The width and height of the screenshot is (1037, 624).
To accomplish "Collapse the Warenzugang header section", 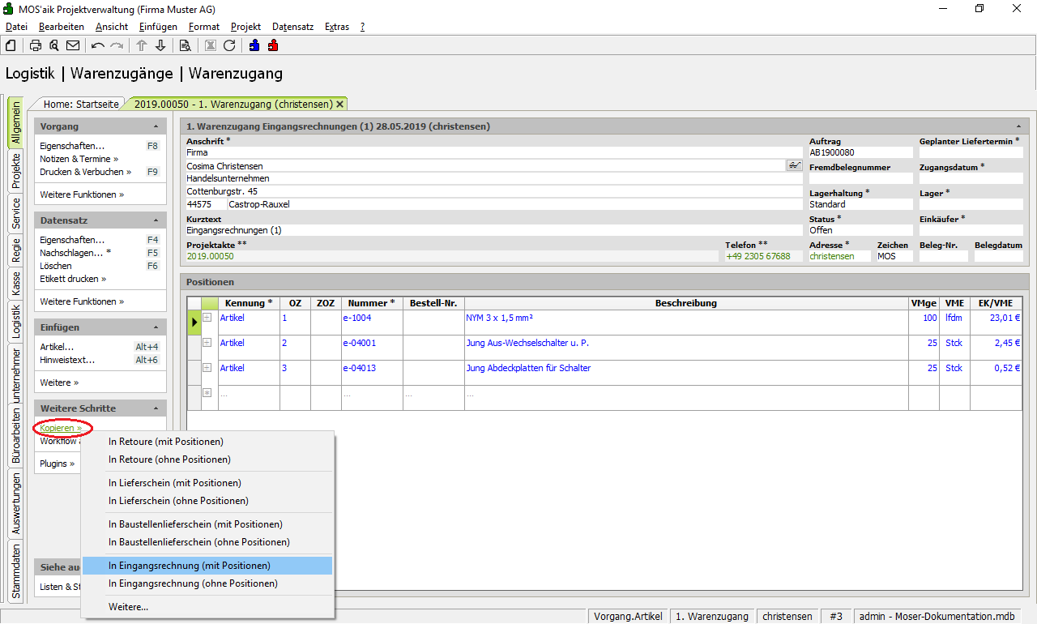I will pos(1018,127).
